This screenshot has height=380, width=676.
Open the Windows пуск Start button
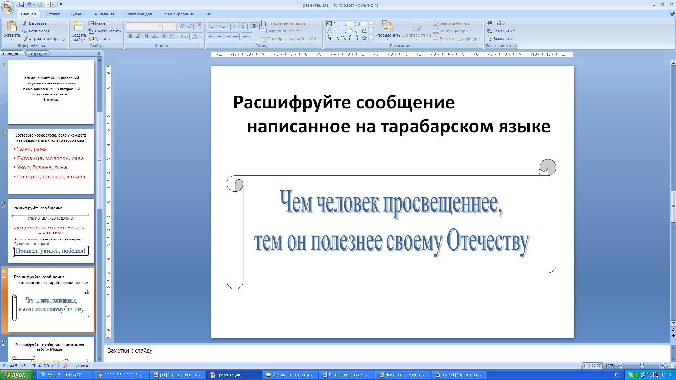[17, 375]
